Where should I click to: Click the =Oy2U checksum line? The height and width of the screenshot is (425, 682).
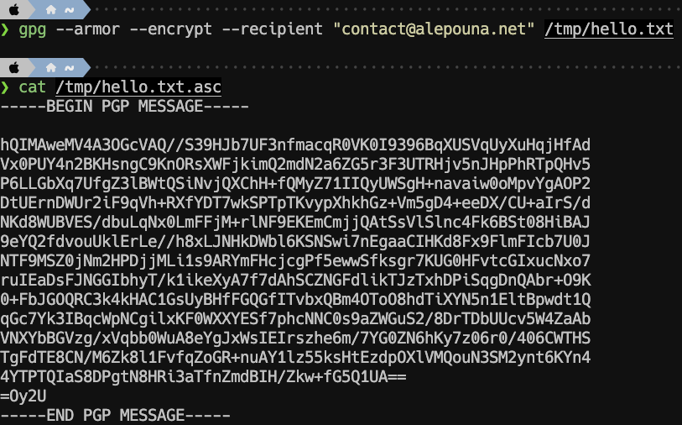click(23, 396)
